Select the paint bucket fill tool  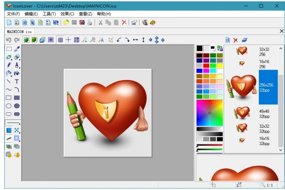(x=16, y=73)
